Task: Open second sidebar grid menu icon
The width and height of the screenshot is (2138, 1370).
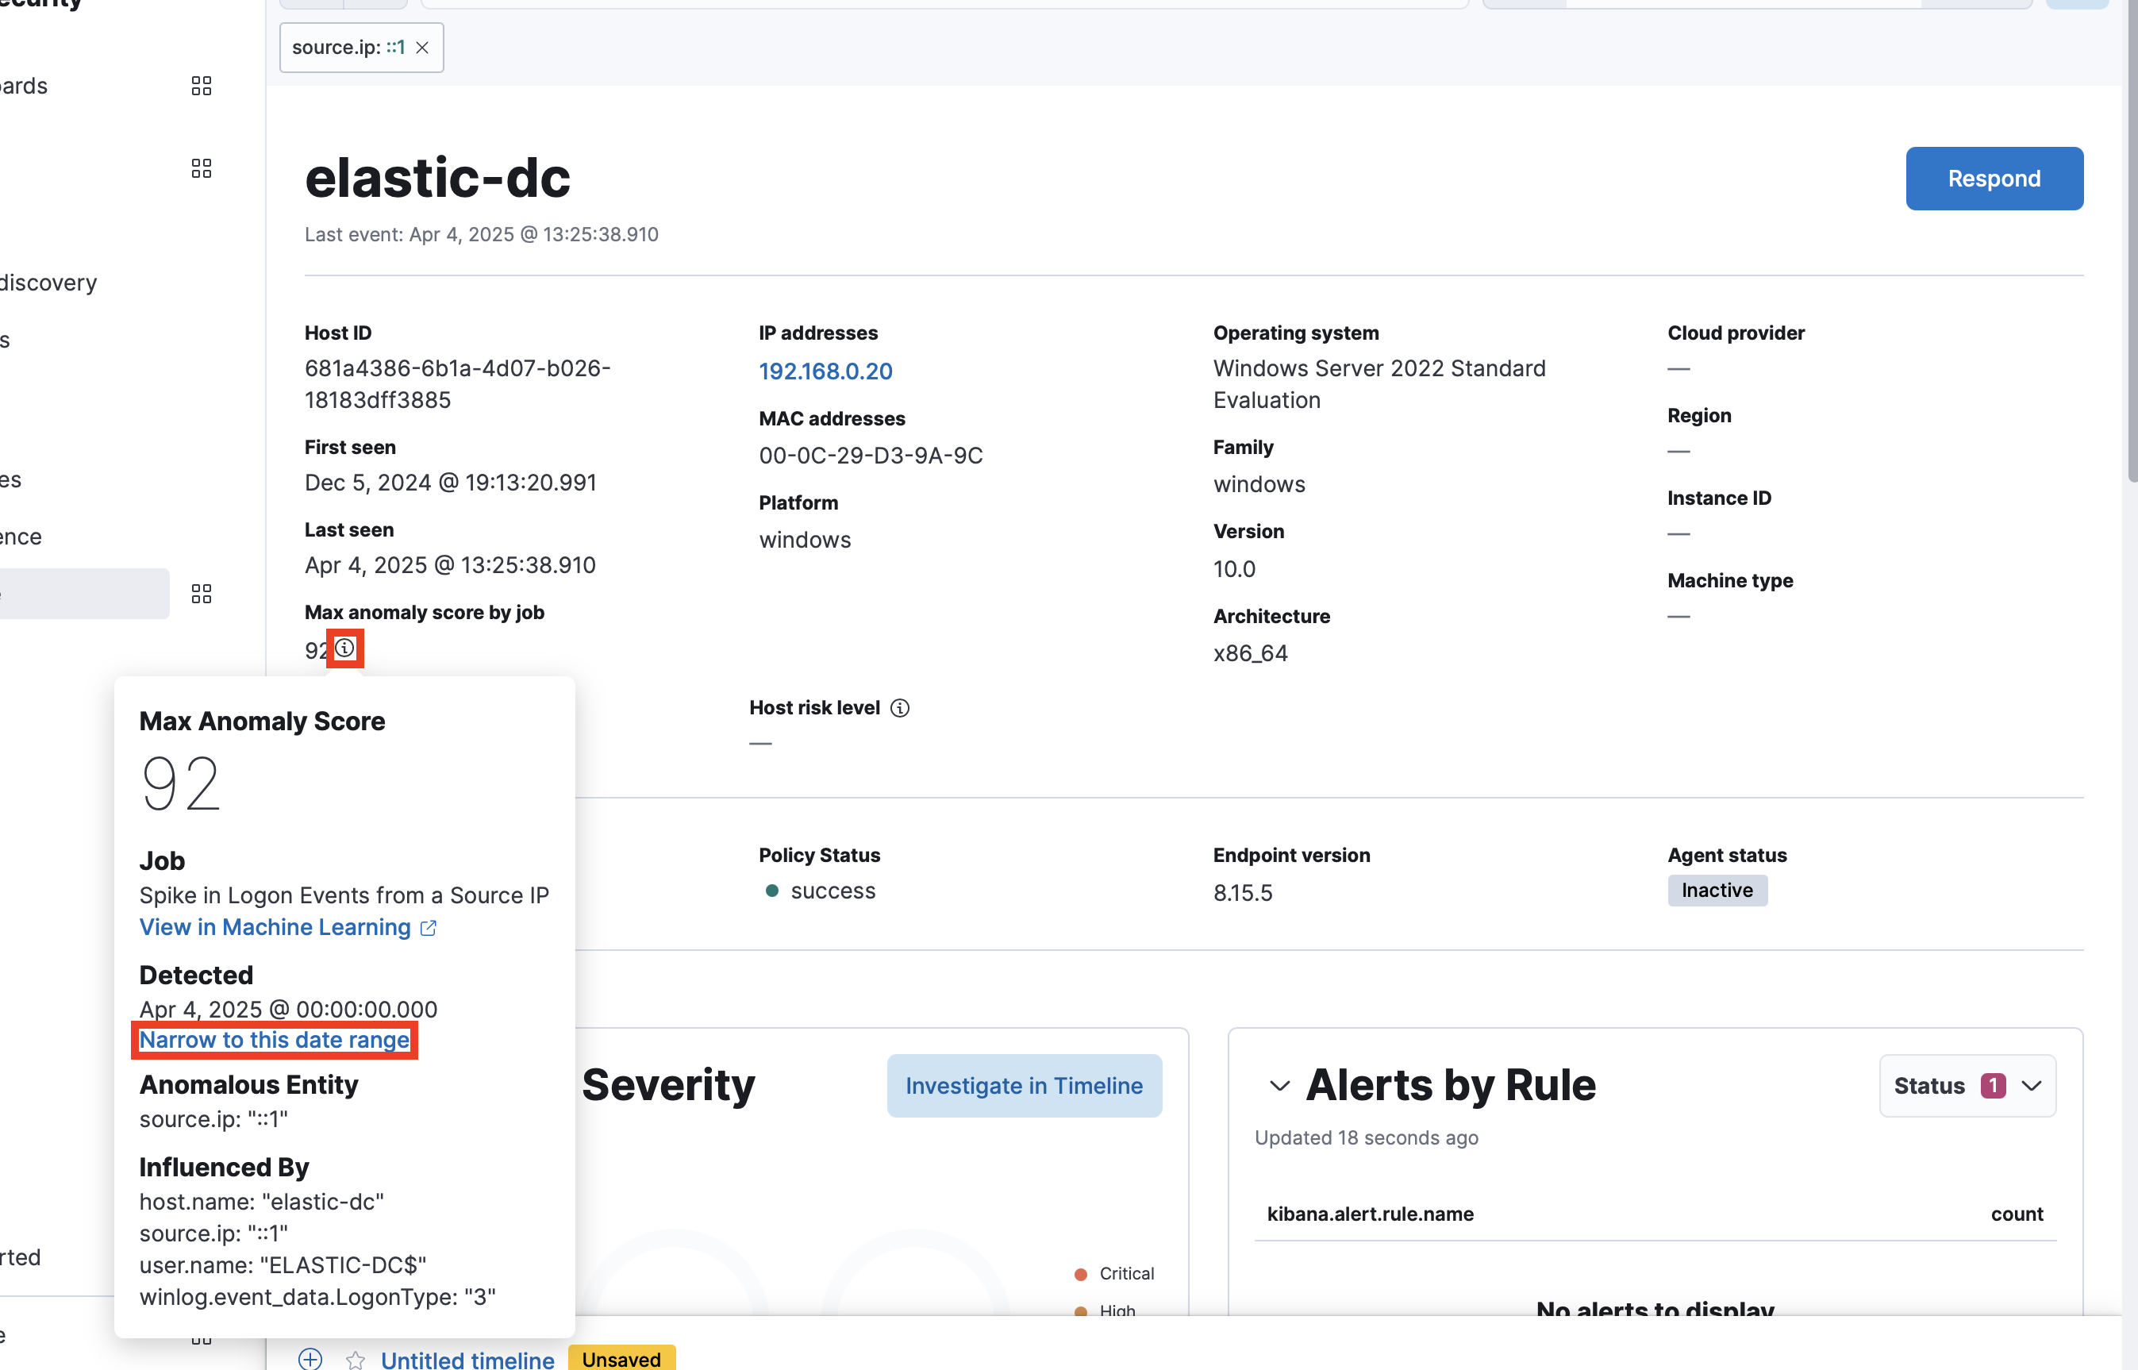Action: point(201,169)
